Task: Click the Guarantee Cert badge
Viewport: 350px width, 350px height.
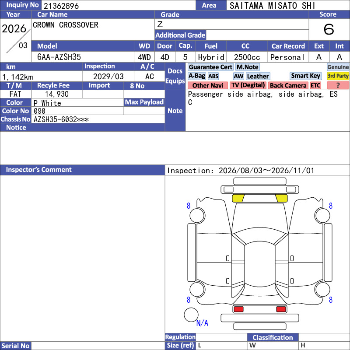Action: coord(210,67)
